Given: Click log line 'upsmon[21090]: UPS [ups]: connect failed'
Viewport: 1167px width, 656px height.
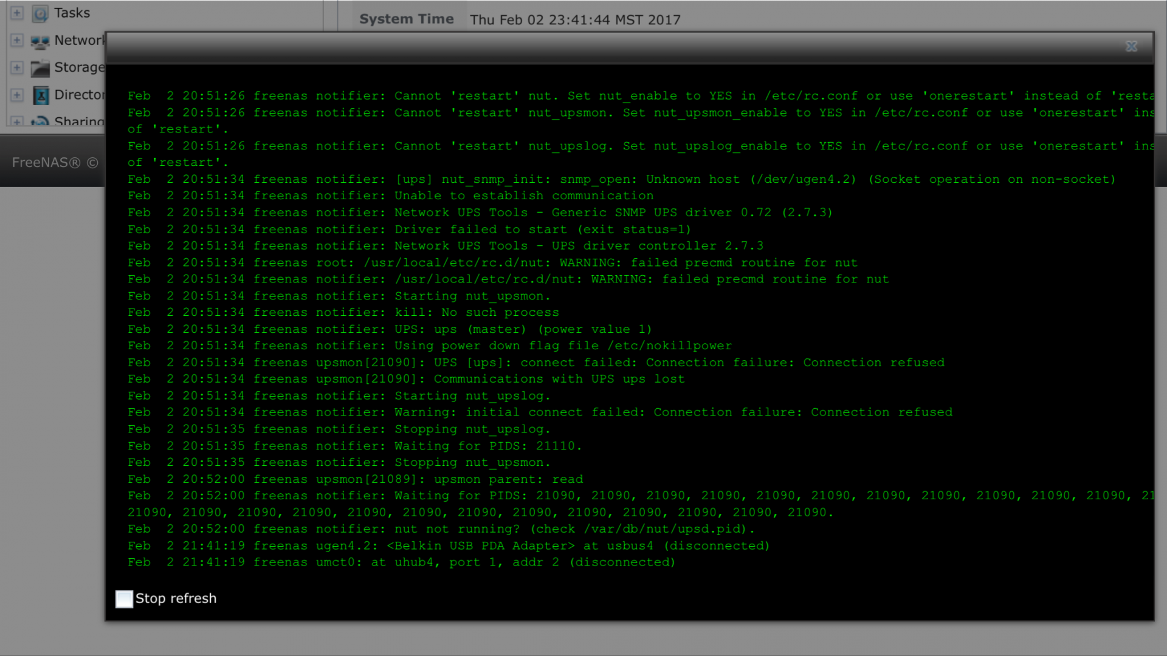Looking at the screenshot, I should [x=536, y=363].
